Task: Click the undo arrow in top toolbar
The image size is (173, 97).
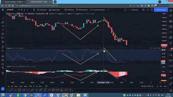Action: pos(108,10)
